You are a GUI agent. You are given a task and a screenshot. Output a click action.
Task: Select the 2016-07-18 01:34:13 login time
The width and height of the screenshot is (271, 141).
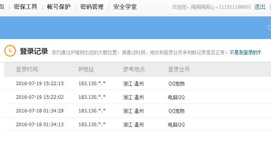[40, 125]
